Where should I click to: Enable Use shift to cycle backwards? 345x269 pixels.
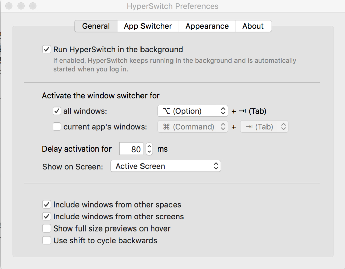[x=46, y=241]
